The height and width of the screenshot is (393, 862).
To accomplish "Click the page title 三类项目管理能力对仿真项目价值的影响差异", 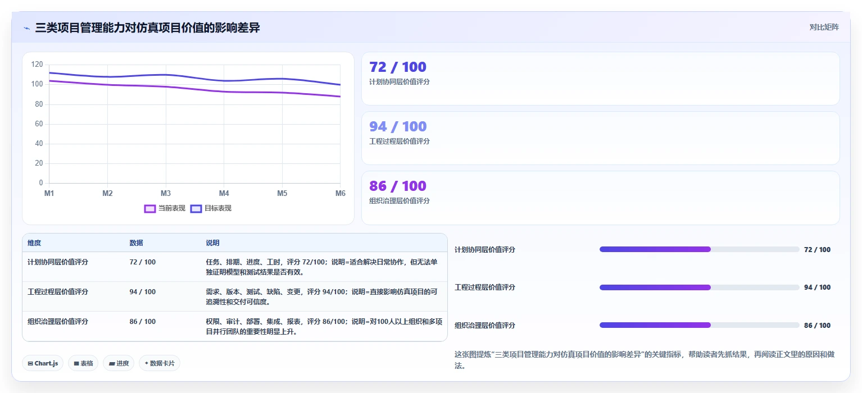I will 148,28.
